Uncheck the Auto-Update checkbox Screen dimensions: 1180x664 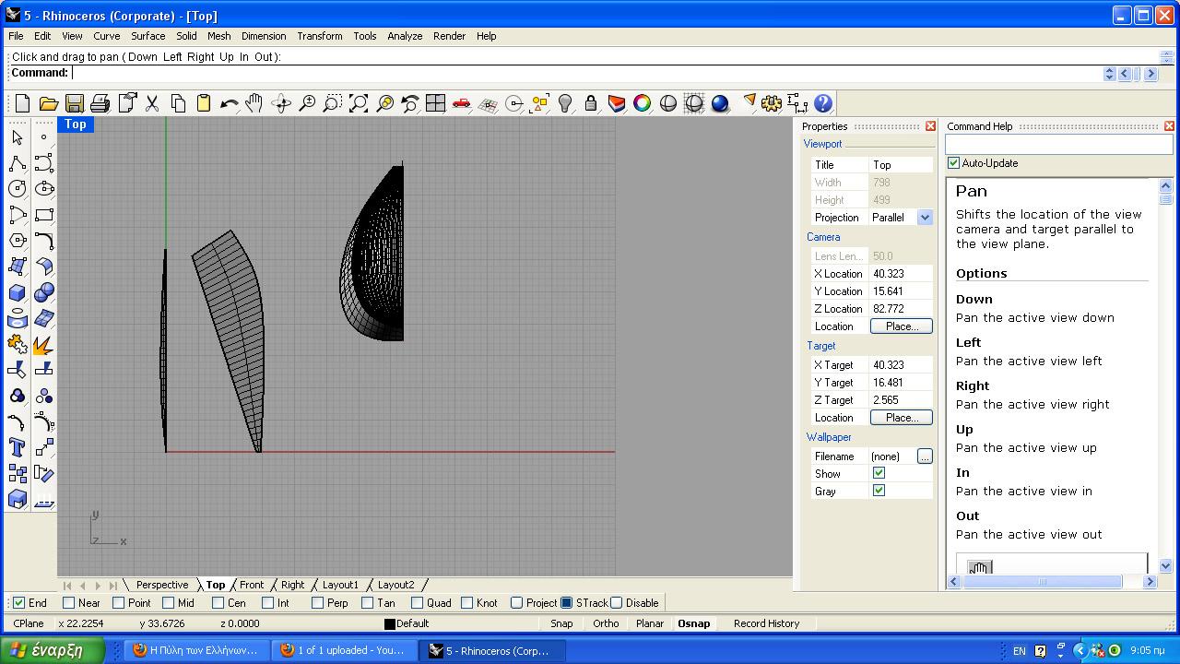click(x=954, y=163)
